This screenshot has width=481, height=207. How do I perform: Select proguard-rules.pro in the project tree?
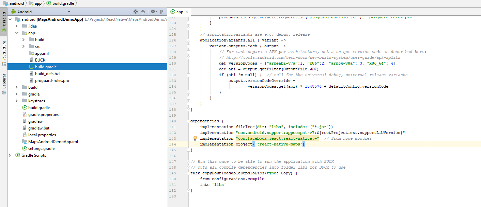tap(52, 81)
